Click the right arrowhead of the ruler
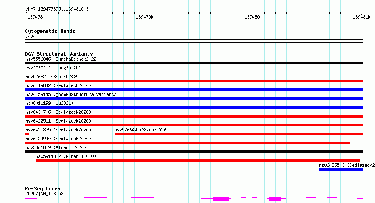Screen dimensions: 375x203 pos(362,13)
